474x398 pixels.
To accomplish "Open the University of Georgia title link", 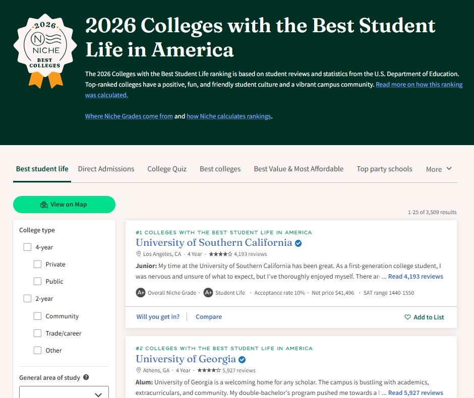I will 186,359.
